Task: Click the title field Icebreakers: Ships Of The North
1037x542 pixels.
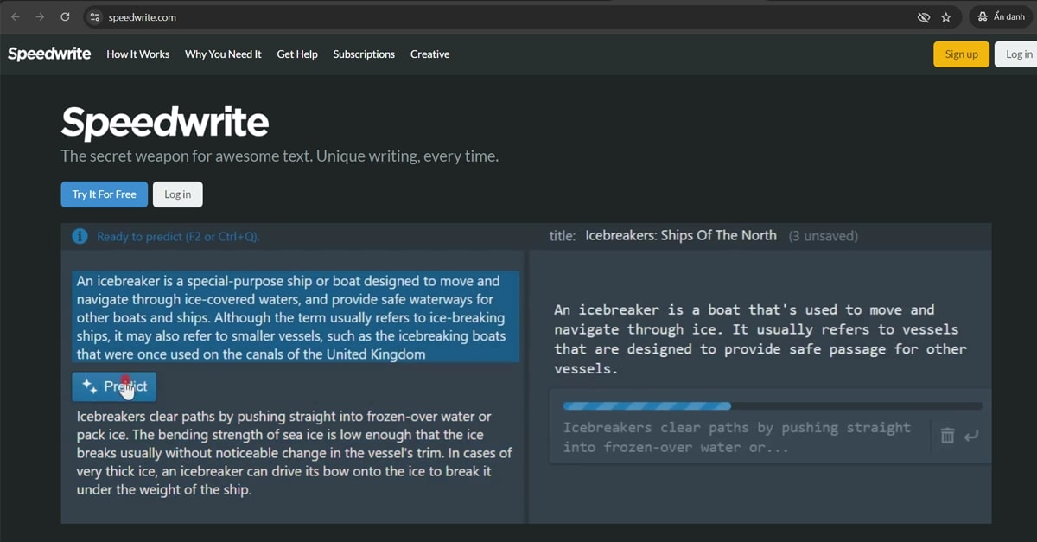Action: (680, 235)
